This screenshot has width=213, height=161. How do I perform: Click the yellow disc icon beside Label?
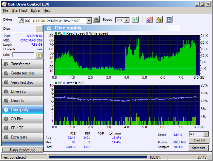tap(39, 55)
